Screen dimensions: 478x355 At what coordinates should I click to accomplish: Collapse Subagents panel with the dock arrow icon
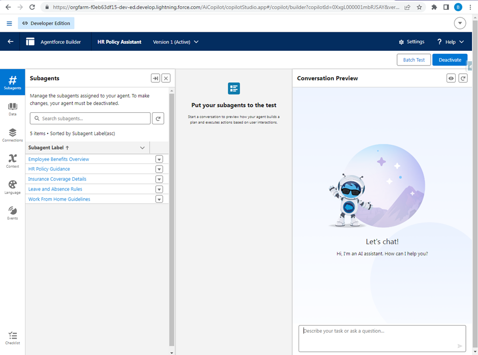click(156, 78)
